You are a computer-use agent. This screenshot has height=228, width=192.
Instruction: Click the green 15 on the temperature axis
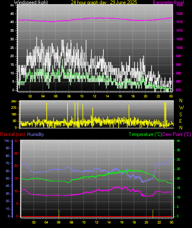(178, 188)
